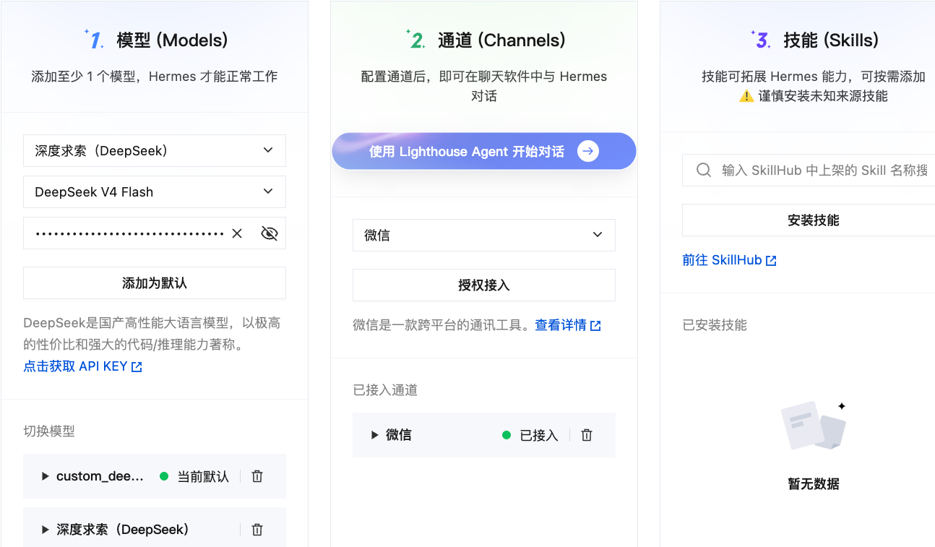Delete 深度求索（DeepSeek）model with trash icon
The height and width of the screenshot is (547, 935).
click(257, 530)
